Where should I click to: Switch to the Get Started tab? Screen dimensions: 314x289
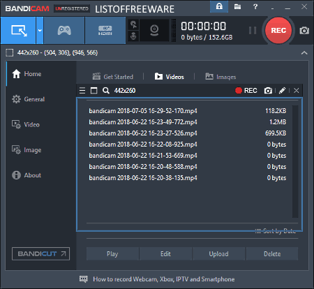coord(113,77)
